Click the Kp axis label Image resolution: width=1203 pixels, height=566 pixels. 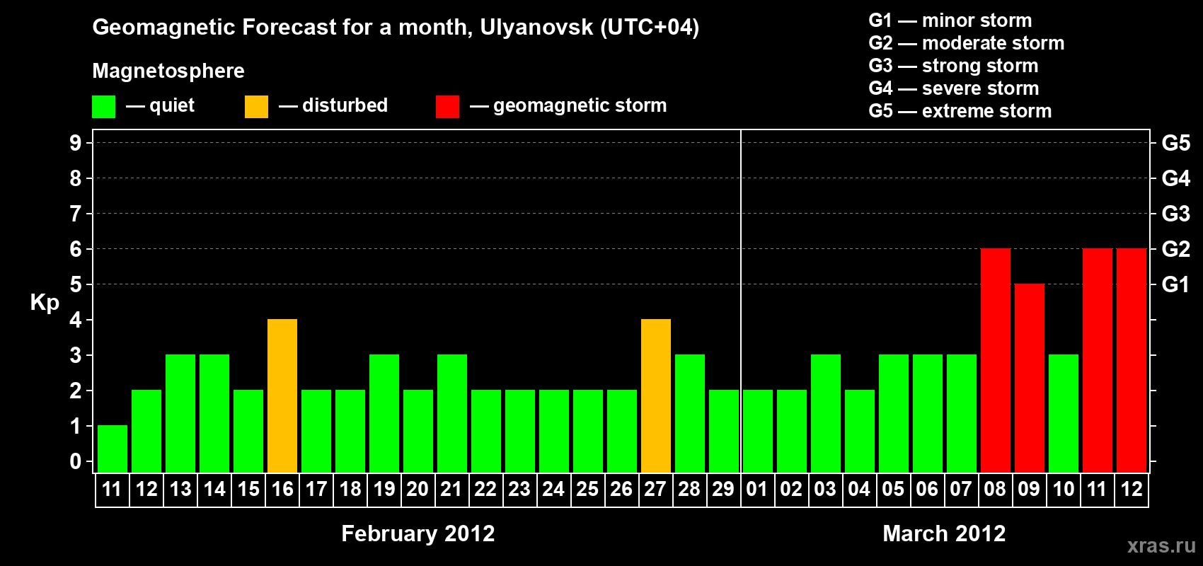45,303
